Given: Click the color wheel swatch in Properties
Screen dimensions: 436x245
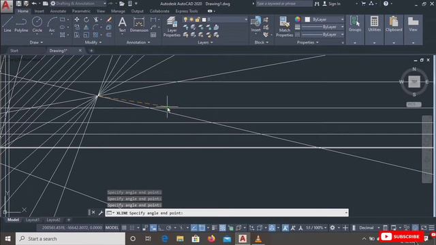Looking at the screenshot, I should [x=298, y=19].
